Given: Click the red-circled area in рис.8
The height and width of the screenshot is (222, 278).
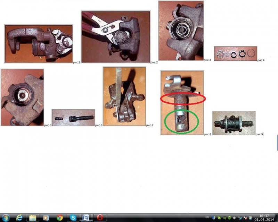Looking at the screenshot, I should pyautogui.click(x=183, y=99).
